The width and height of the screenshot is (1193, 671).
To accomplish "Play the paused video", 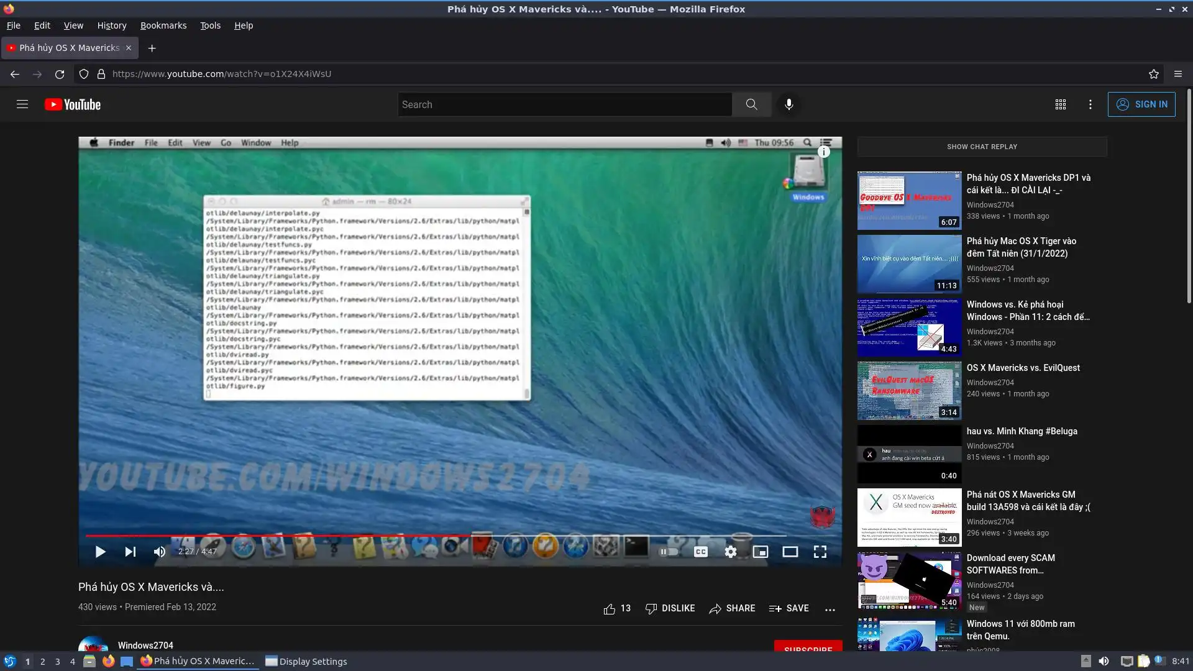I will 100,552.
